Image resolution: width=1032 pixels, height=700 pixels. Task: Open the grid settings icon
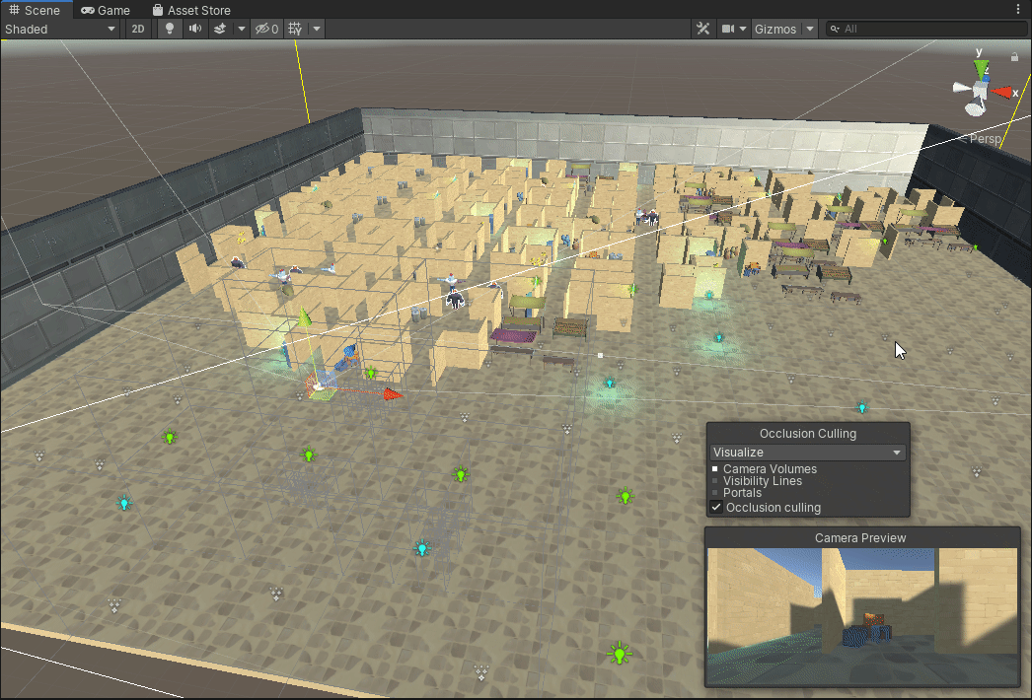tap(294, 29)
